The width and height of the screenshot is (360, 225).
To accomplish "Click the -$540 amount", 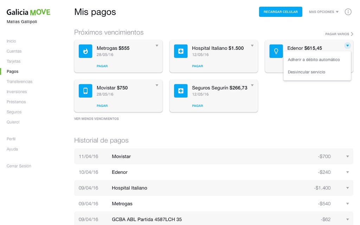I will 324,204.
